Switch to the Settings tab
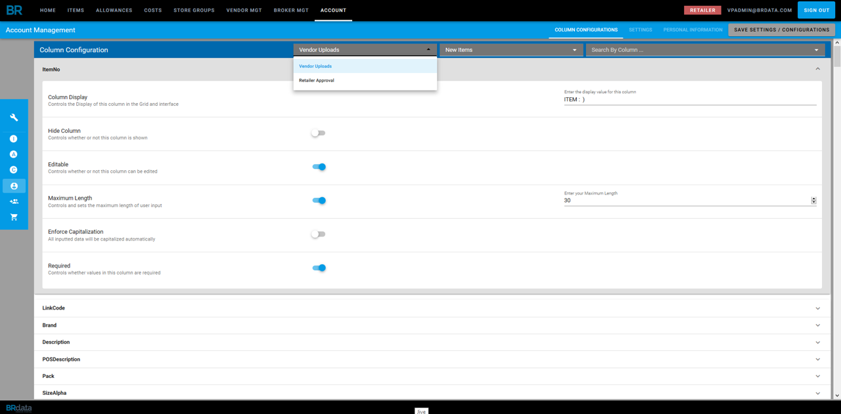841x414 pixels. (x=641, y=30)
